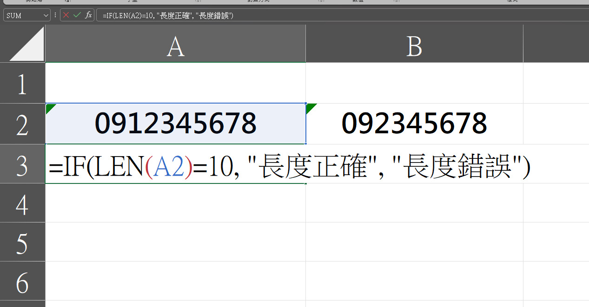
Task: Click empty cell B1
Action: point(414,83)
